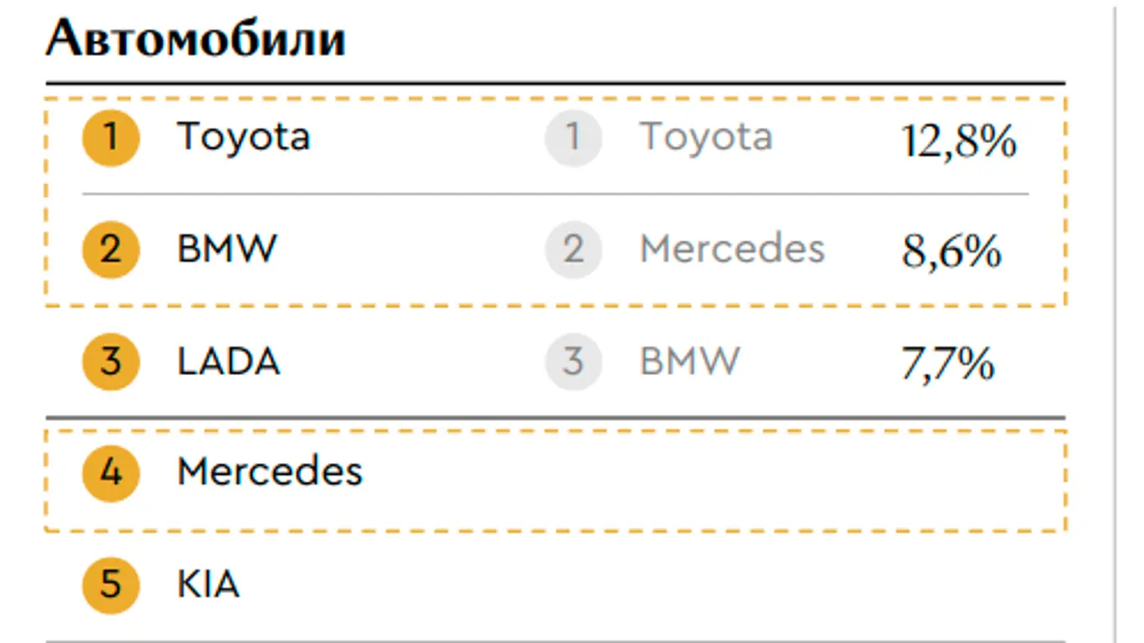This screenshot has height=643, width=1144.
Task: Select black Mercedes label in fourth row
Action: coord(270,472)
